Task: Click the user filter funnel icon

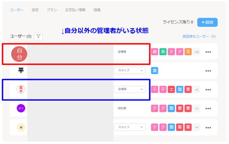Action: [39, 37]
